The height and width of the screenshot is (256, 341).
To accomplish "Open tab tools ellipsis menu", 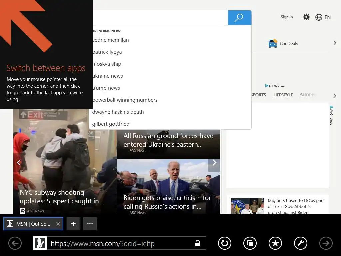I will tap(90, 224).
